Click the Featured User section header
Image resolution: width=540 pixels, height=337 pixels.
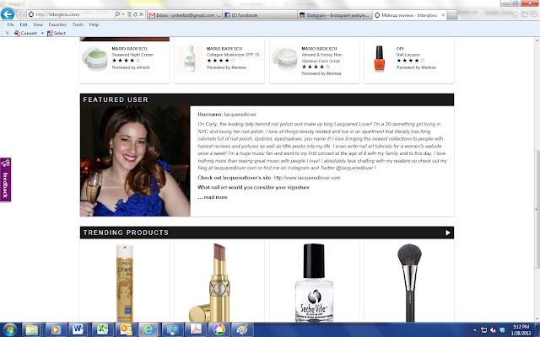(267, 99)
